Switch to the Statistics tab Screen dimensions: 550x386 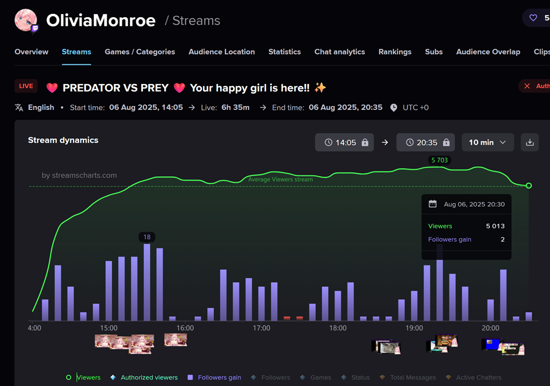(x=285, y=52)
